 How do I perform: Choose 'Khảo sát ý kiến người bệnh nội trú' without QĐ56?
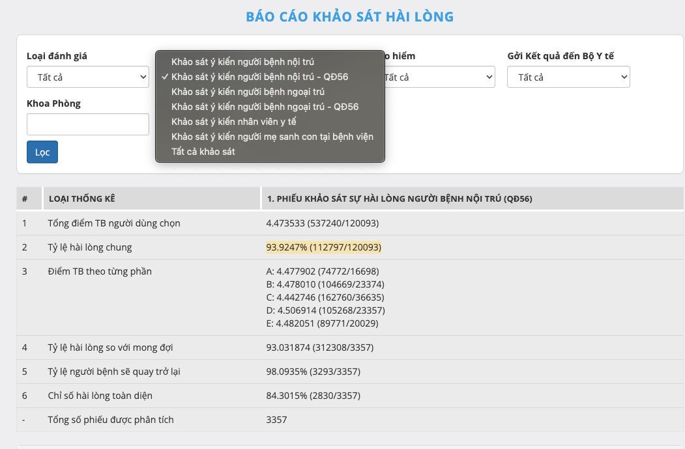click(x=242, y=62)
